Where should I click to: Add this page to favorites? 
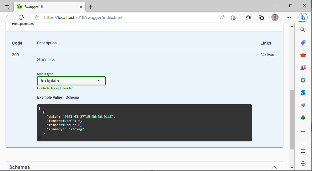(x=233, y=17)
